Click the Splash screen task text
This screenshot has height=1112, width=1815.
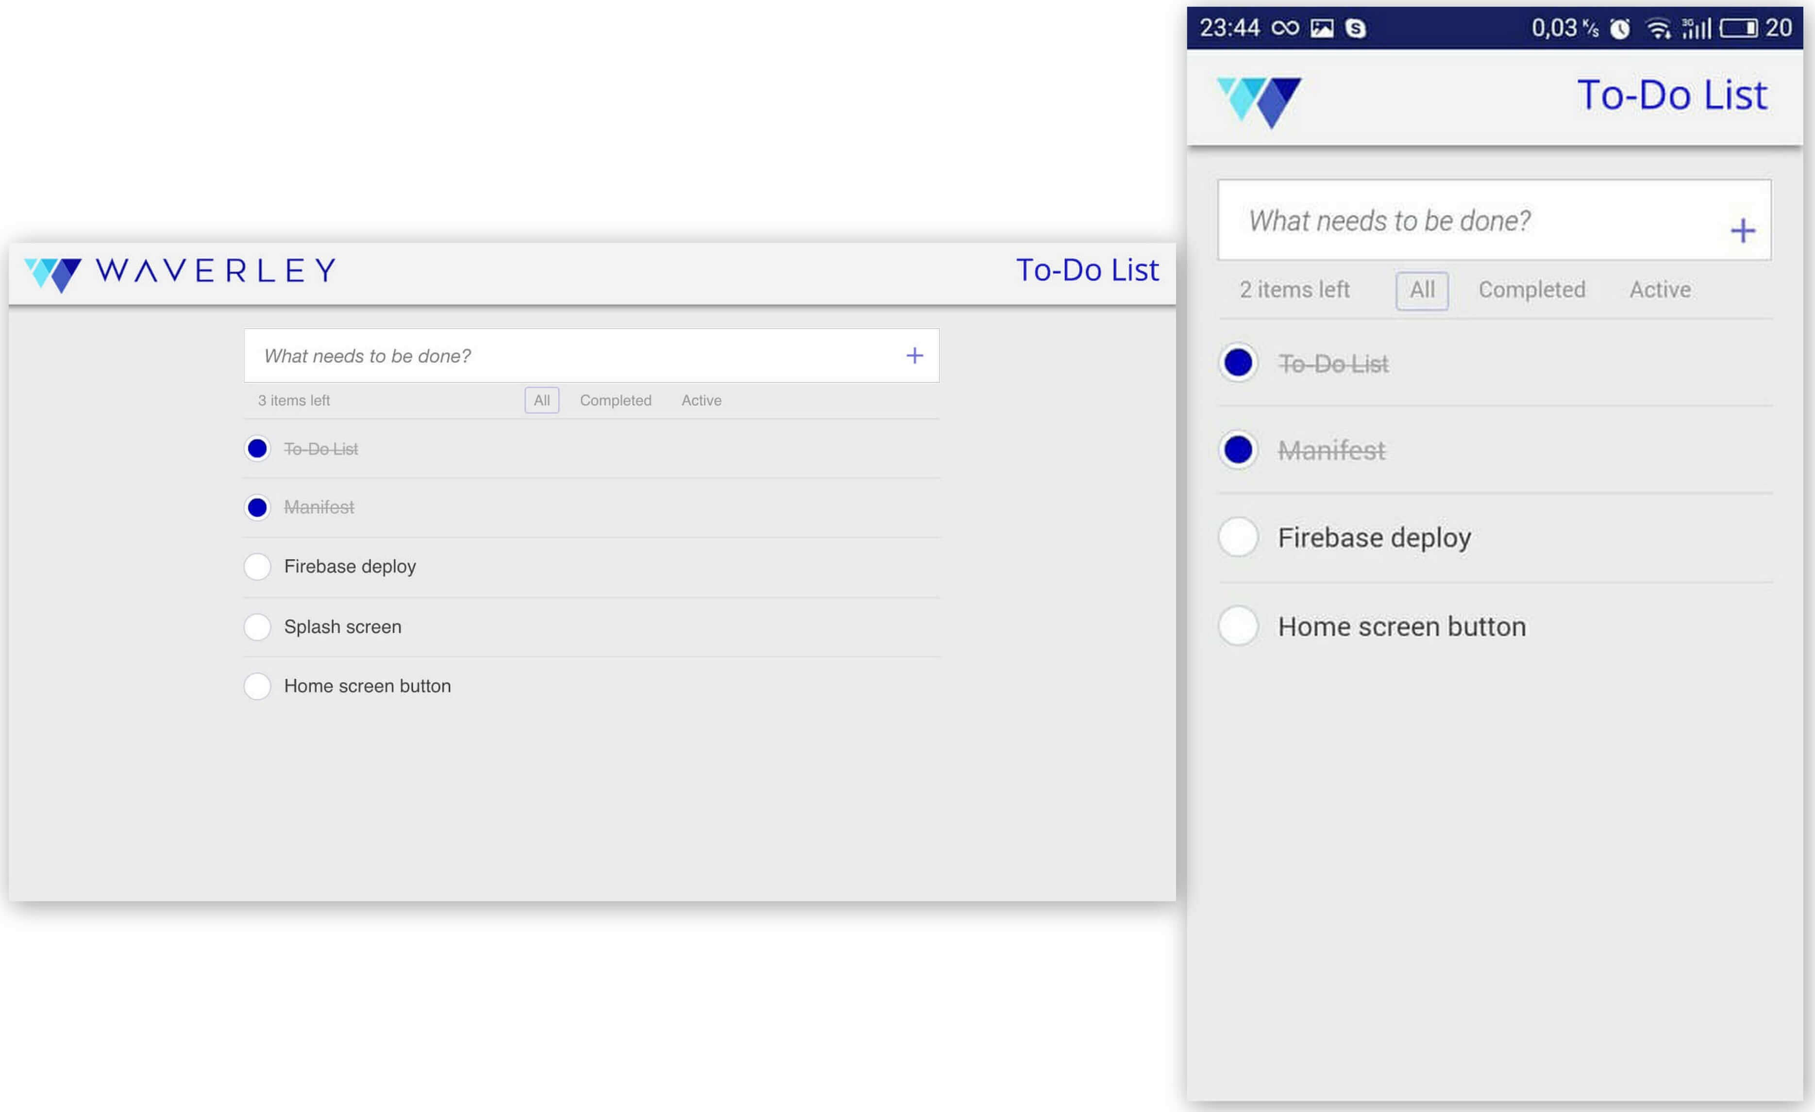point(342,627)
